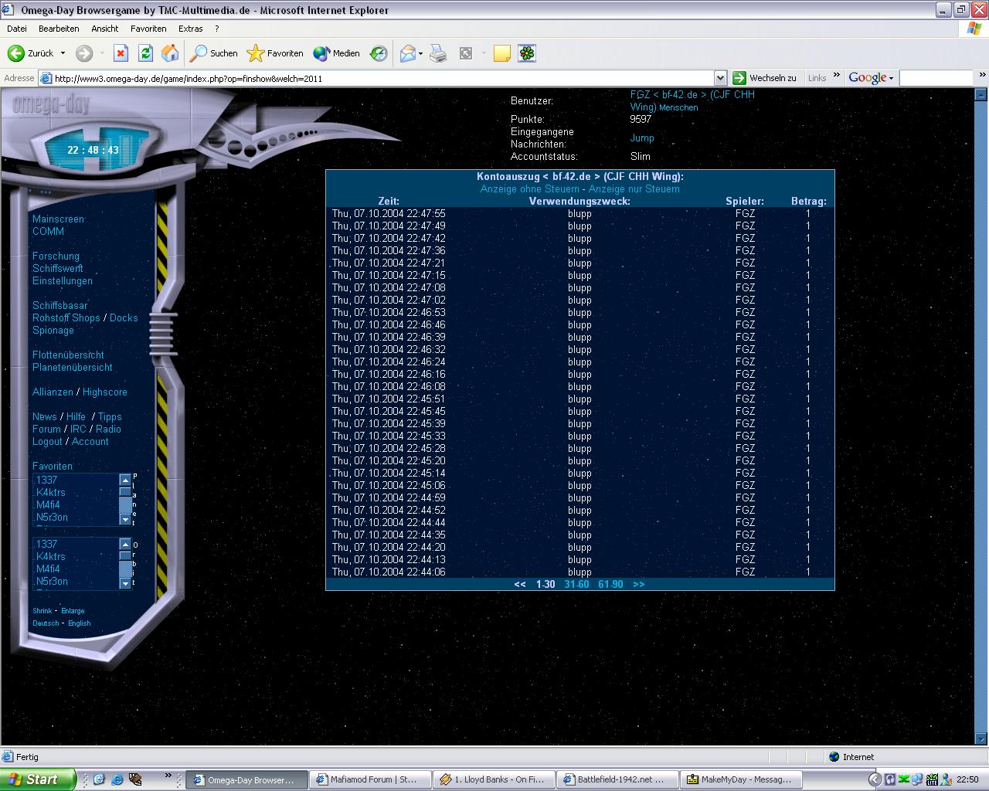Go to browser Home page icon
The height and width of the screenshot is (791, 989).
click(x=170, y=53)
